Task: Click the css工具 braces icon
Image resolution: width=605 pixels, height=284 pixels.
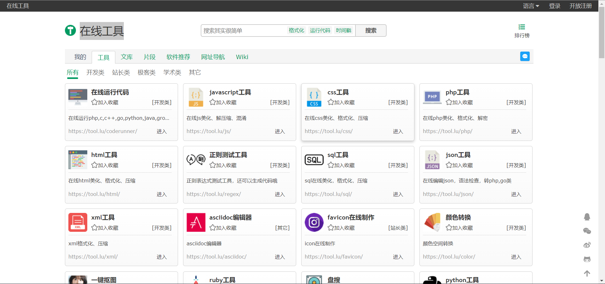Action: (314, 97)
